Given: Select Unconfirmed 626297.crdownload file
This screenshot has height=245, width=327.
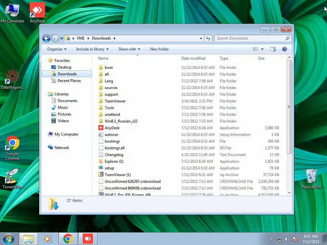Looking at the screenshot, I should click(x=133, y=182).
